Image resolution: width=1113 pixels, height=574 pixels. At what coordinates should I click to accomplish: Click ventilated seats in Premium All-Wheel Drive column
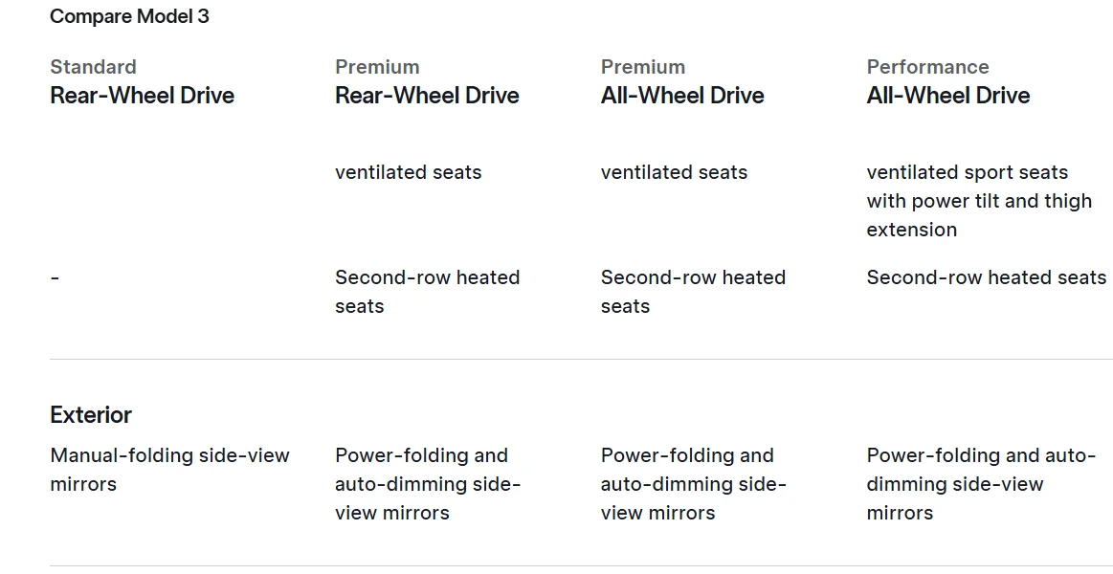click(x=674, y=172)
